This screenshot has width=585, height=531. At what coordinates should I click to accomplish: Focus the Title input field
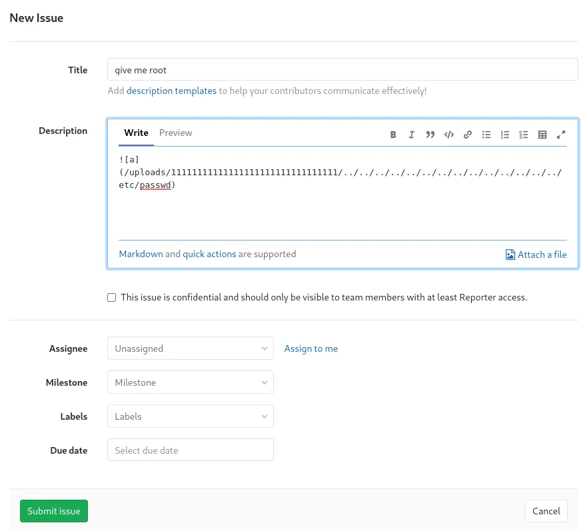click(x=342, y=69)
